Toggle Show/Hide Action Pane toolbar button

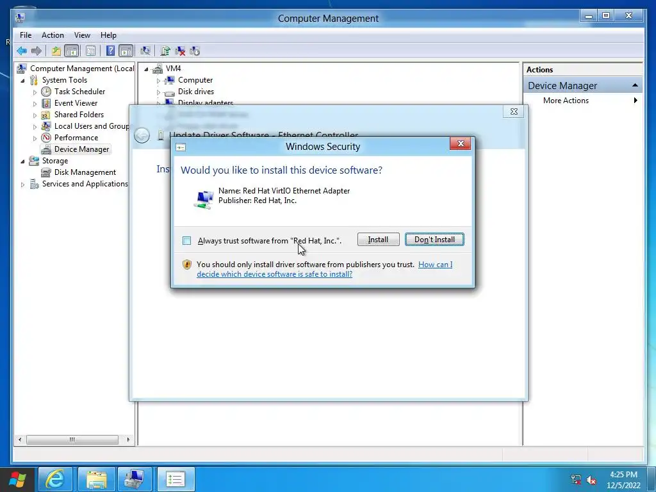[x=126, y=51]
